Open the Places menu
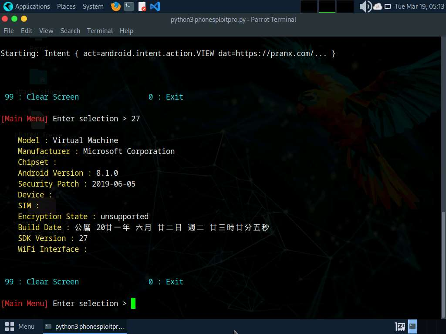Viewport: 446px width, 334px height. click(66, 7)
